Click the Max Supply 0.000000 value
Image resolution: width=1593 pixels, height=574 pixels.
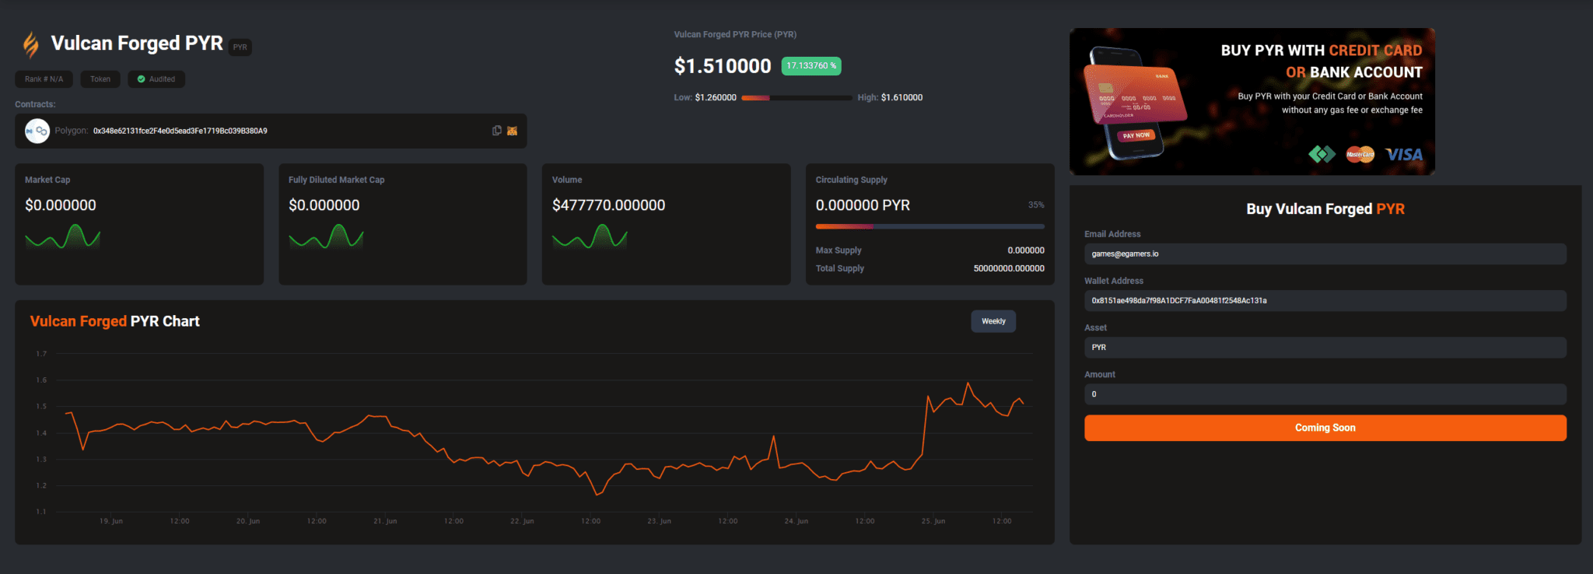click(1026, 250)
